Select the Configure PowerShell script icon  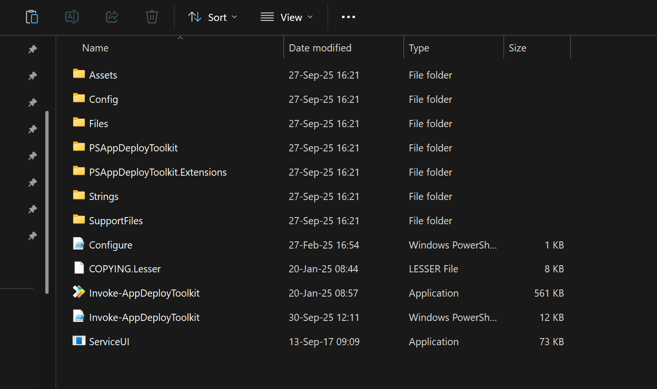79,244
